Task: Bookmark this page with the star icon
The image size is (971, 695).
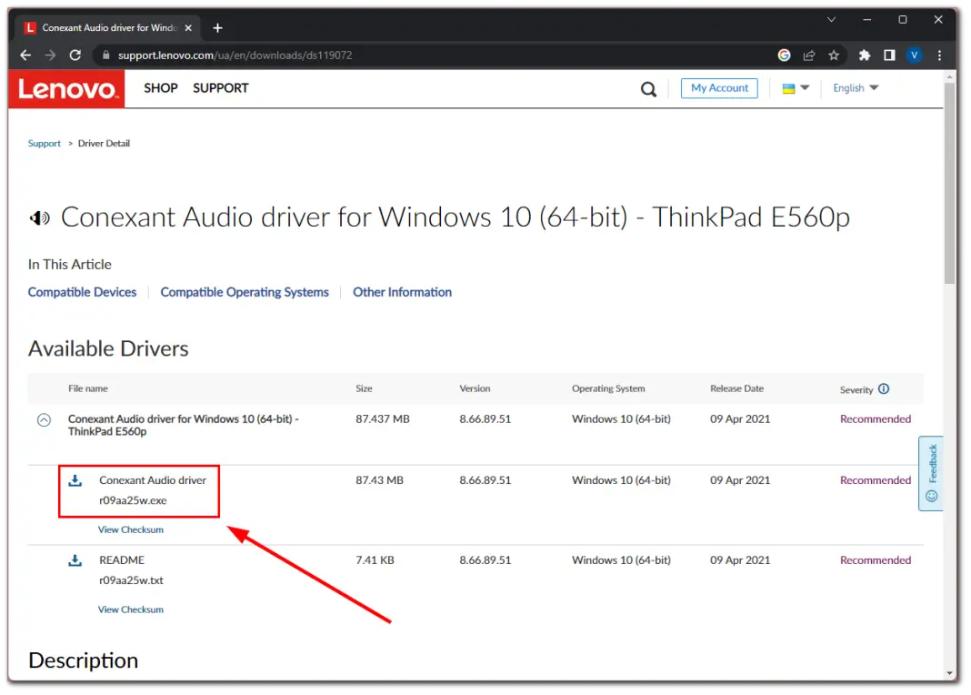Action: (834, 55)
